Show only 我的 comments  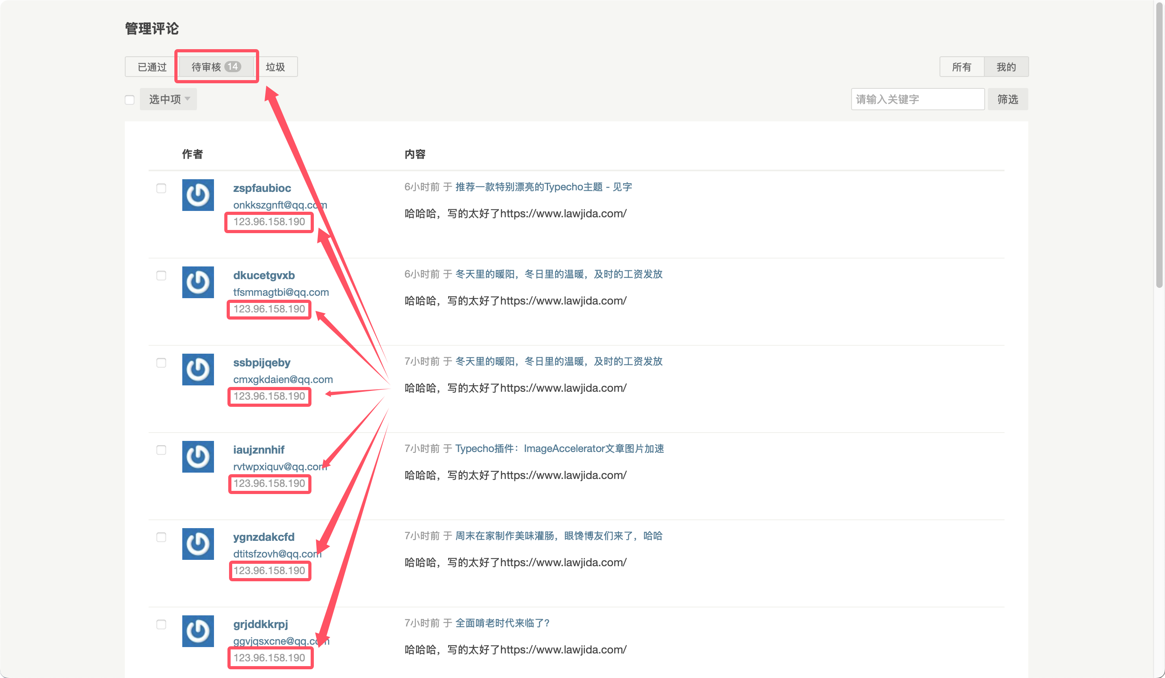(1006, 67)
